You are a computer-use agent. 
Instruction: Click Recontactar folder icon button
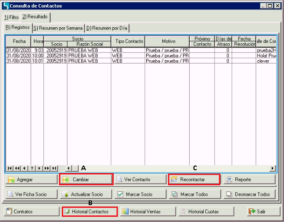(194, 180)
